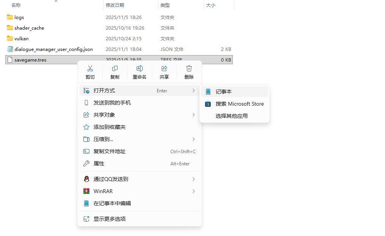Click the shader_cache folder icon
Image resolution: width=385 pixels, height=236 pixels.
coord(10,27)
